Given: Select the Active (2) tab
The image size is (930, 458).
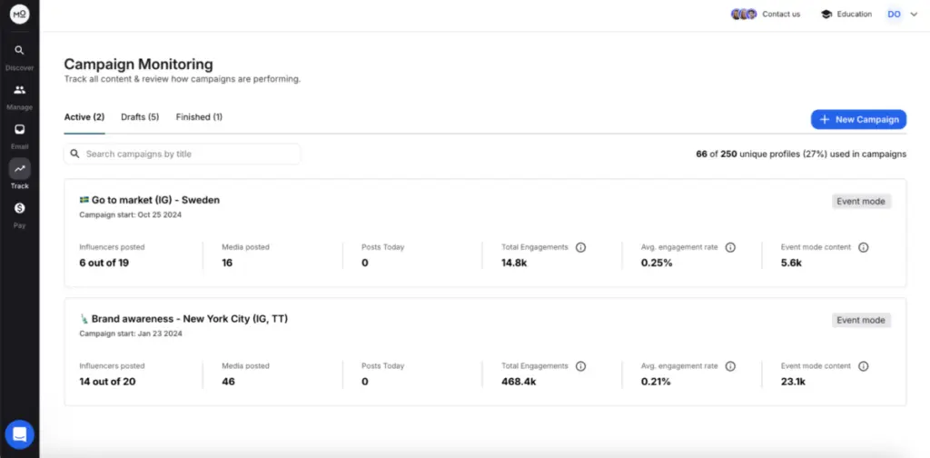Looking at the screenshot, I should [84, 117].
